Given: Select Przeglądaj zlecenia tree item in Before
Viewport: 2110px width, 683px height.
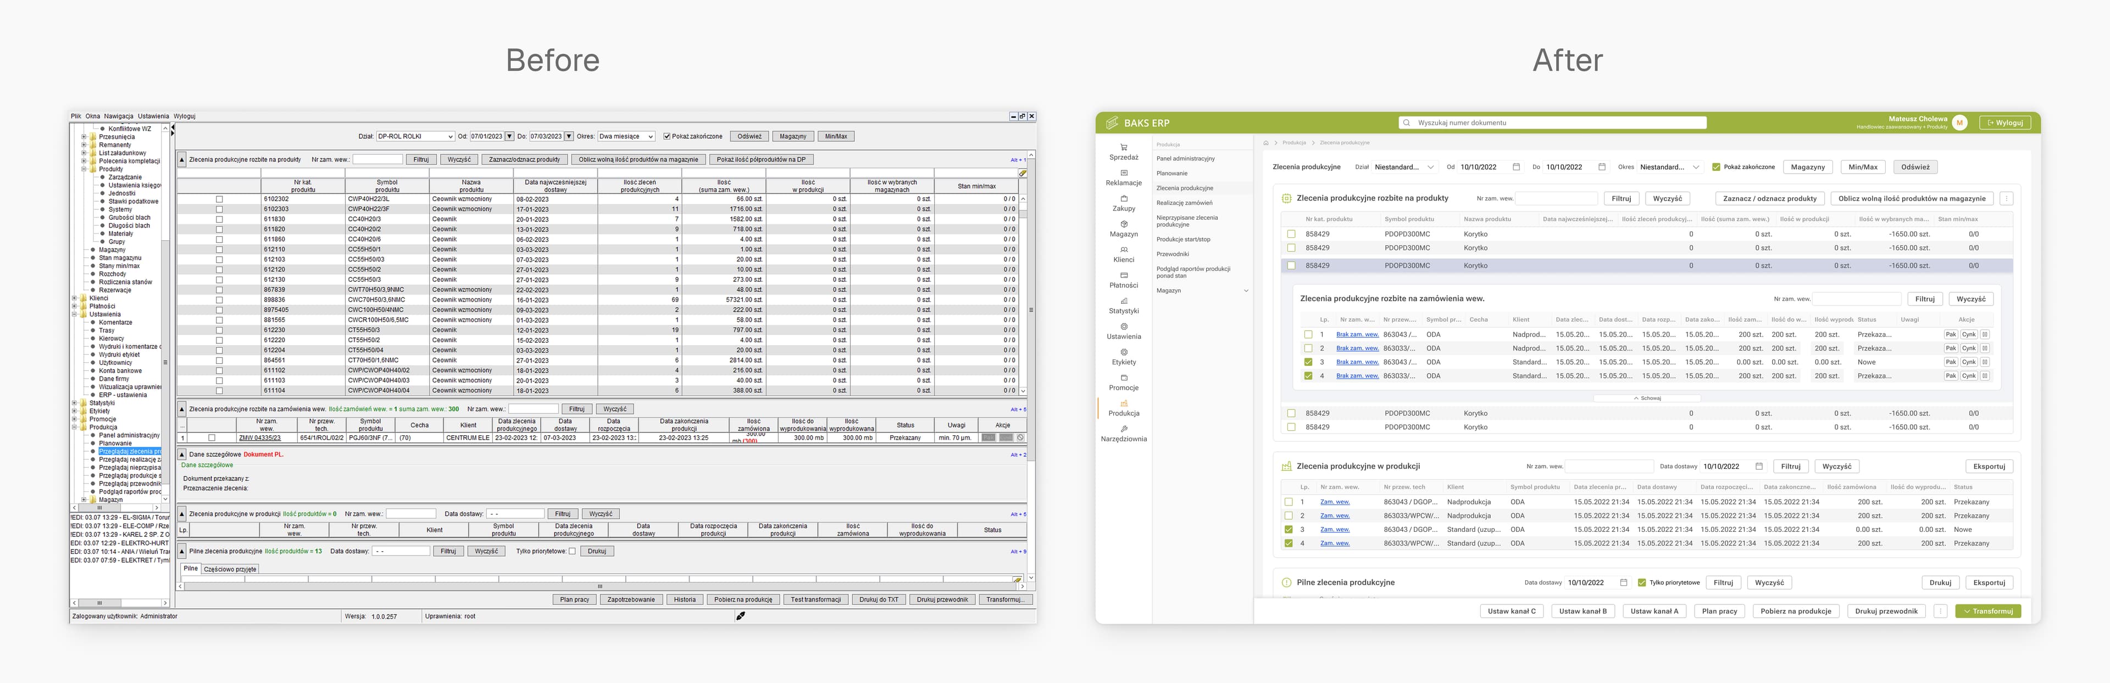Looking at the screenshot, I should pos(130,451).
